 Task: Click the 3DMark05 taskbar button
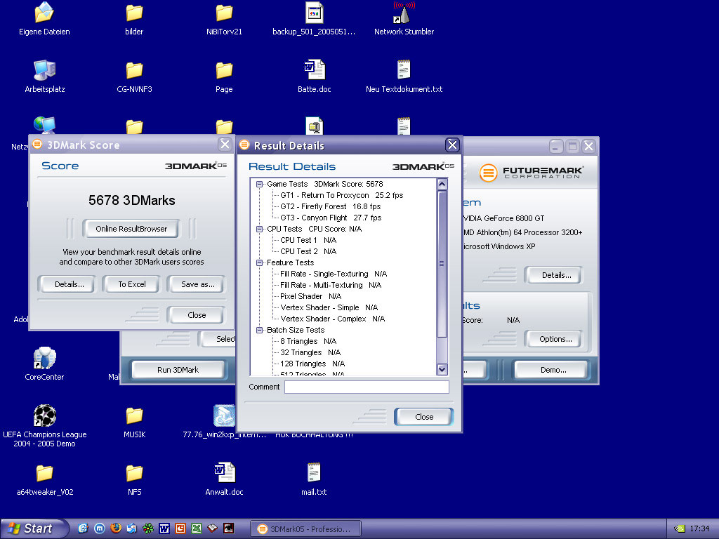pos(305,528)
